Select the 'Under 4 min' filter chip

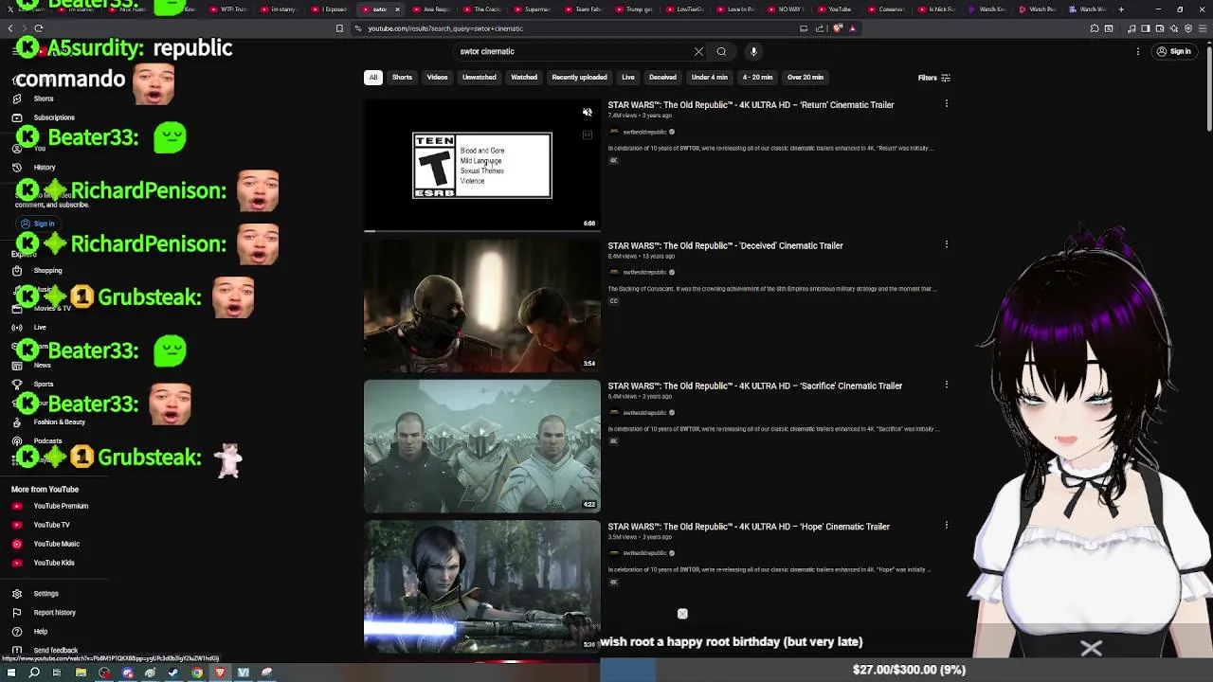pos(710,78)
